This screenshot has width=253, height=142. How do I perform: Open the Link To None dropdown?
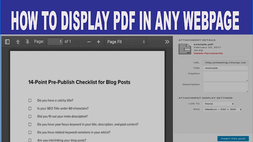click(x=219, y=104)
